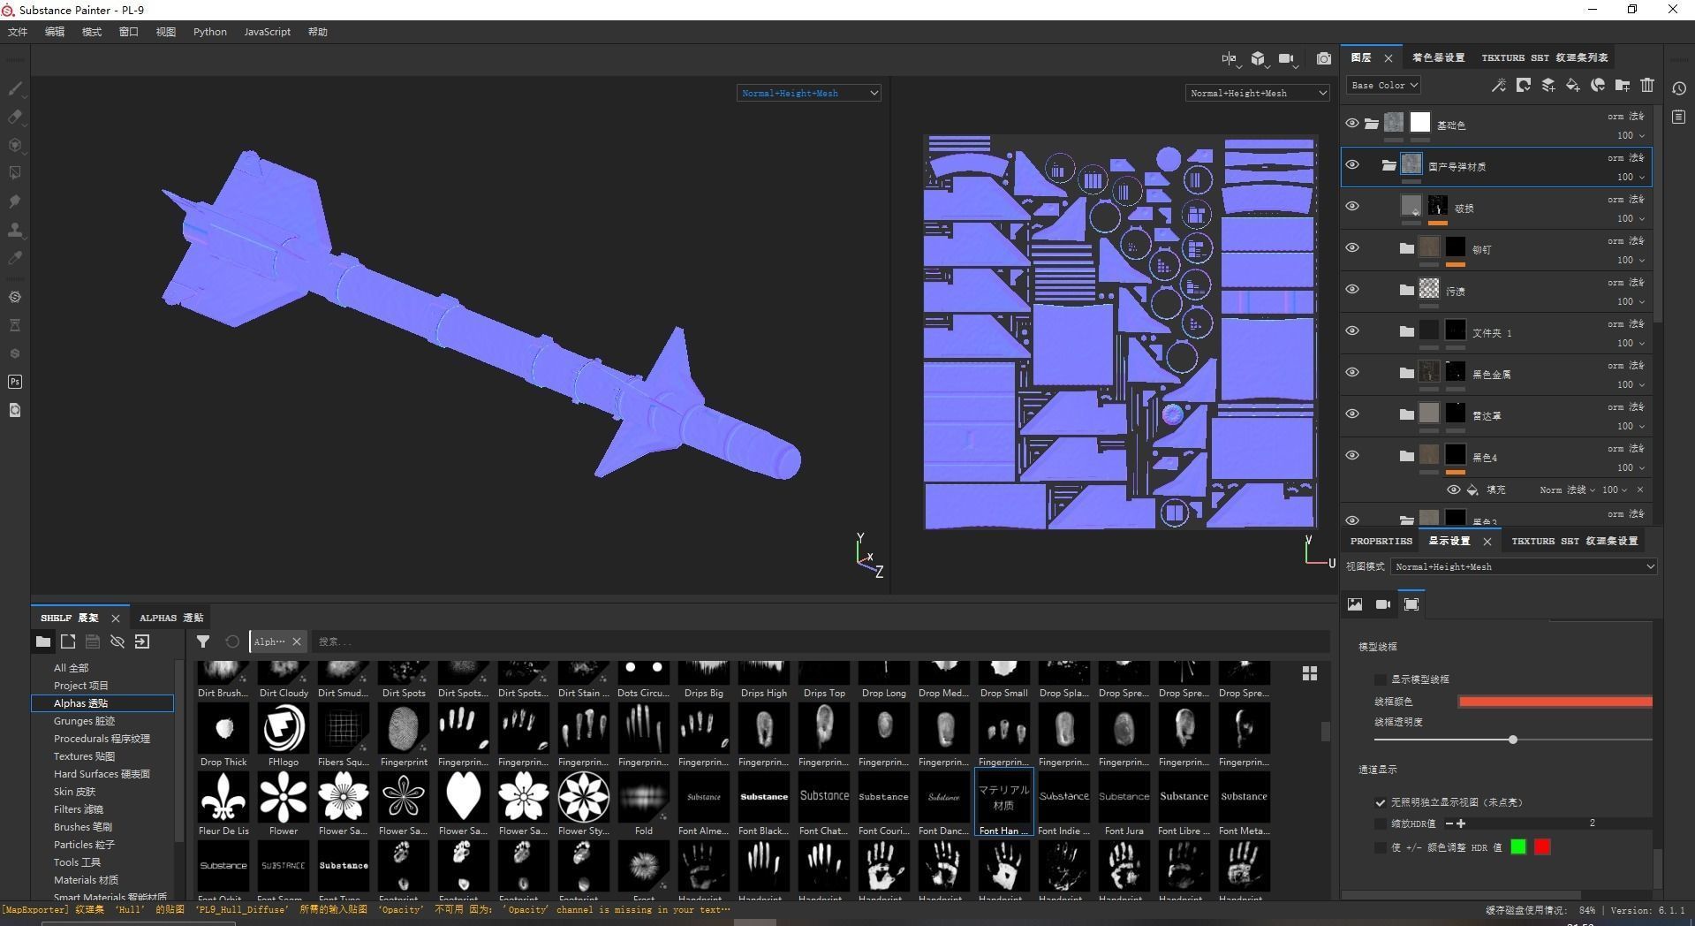Click the add effect magic wand icon
This screenshot has height=926, width=1695.
pyautogui.click(x=1499, y=85)
